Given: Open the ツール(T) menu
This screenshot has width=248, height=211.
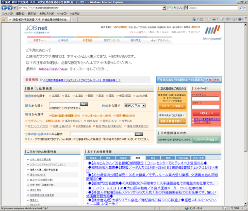Looking at the screenshot, I should click(x=62, y=13).
